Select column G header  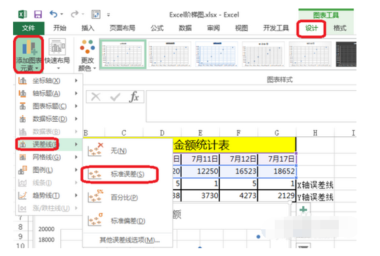click(277, 133)
